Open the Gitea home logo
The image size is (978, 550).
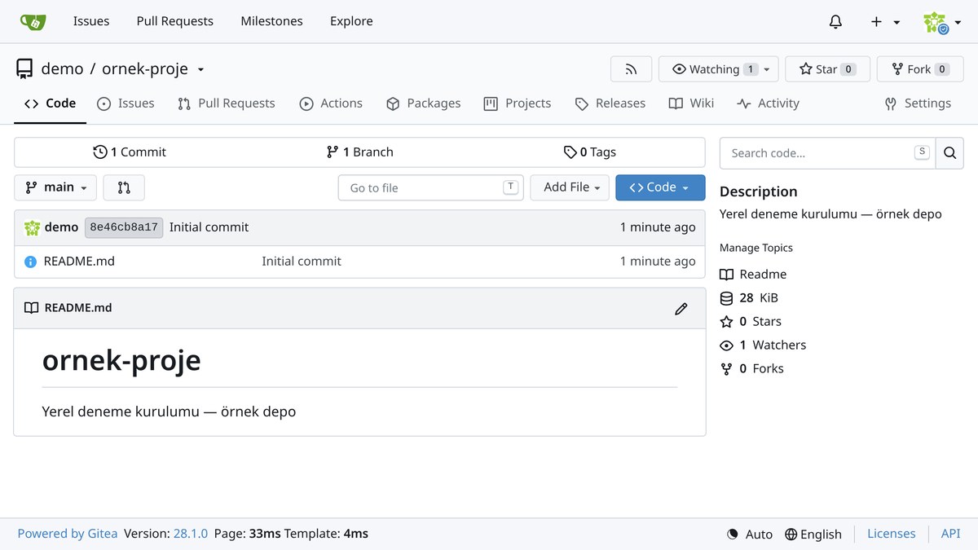tap(33, 21)
